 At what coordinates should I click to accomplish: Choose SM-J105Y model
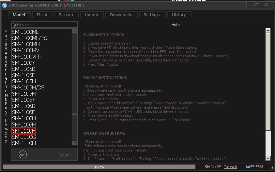click(24, 100)
